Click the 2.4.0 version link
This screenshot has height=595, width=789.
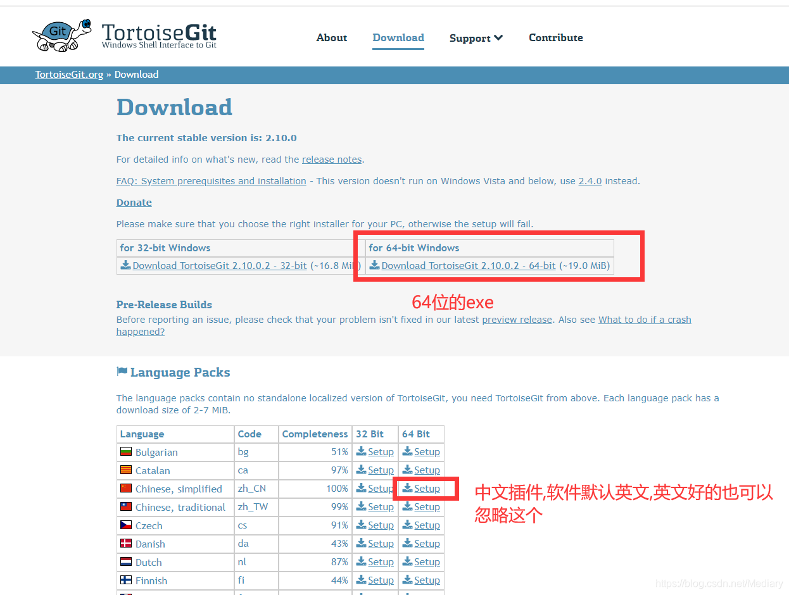(x=590, y=181)
